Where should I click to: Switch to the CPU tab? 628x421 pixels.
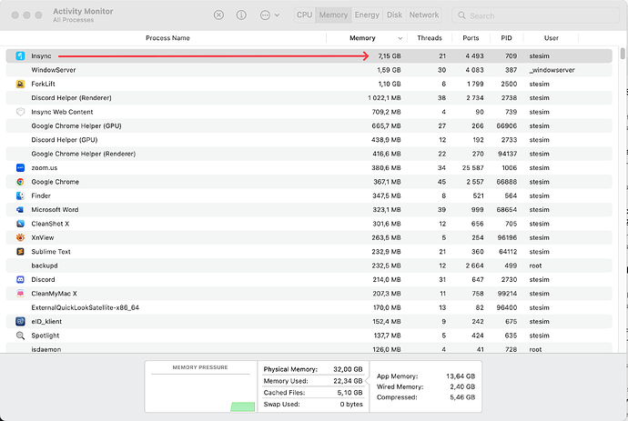pyautogui.click(x=304, y=15)
